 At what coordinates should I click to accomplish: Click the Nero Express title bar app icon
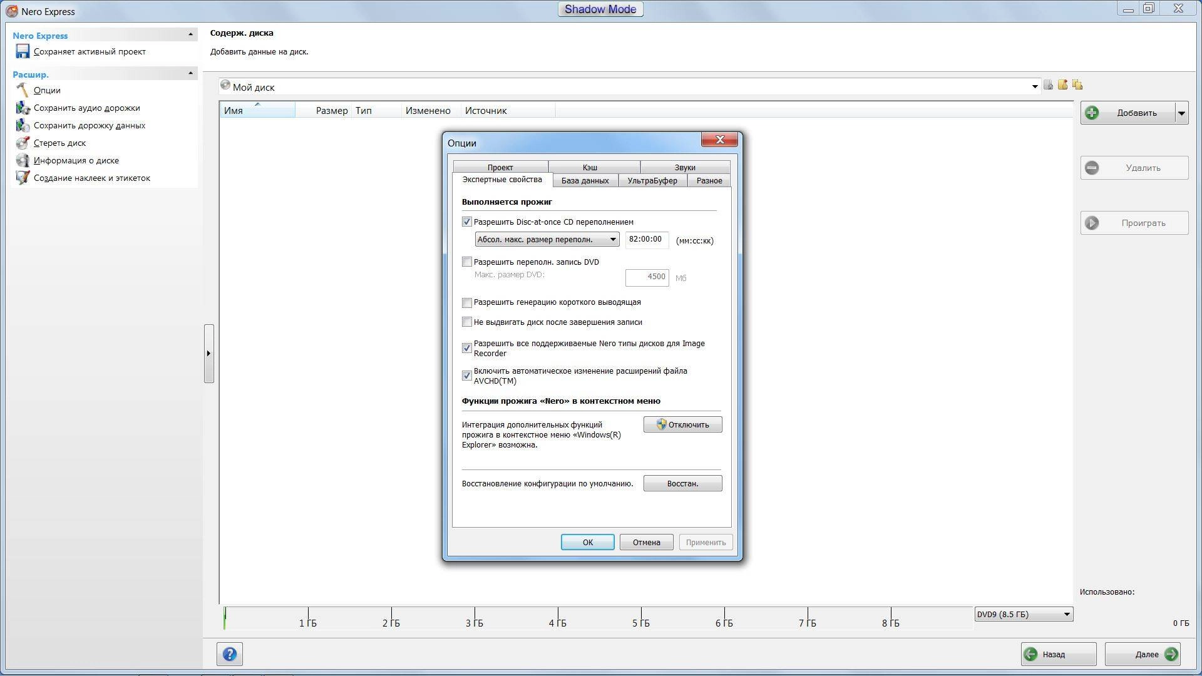(11, 11)
